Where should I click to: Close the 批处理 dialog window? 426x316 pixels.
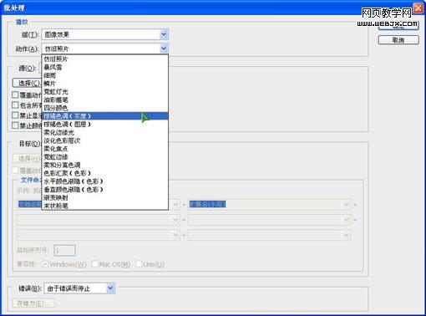pyautogui.click(x=418, y=8)
